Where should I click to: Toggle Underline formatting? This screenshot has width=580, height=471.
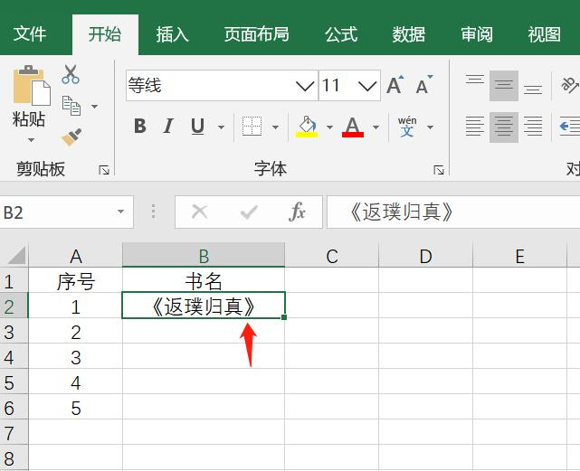pyautogui.click(x=198, y=127)
